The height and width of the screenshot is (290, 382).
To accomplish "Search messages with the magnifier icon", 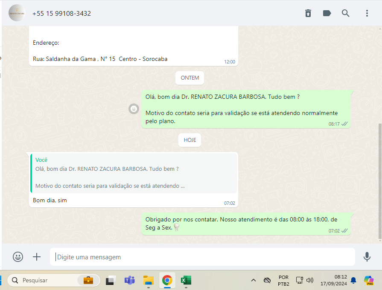I will (x=346, y=13).
